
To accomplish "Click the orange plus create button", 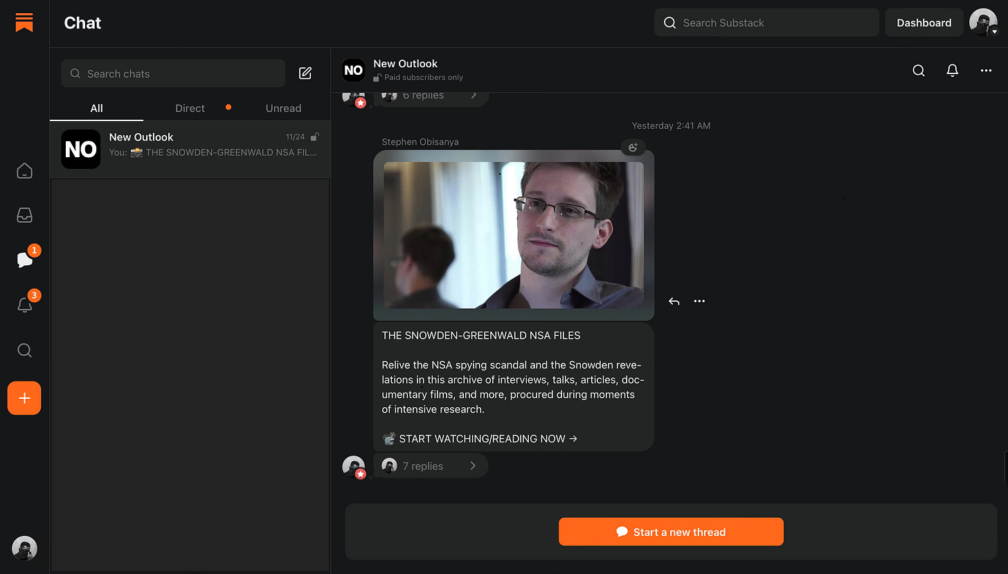I will (x=24, y=398).
